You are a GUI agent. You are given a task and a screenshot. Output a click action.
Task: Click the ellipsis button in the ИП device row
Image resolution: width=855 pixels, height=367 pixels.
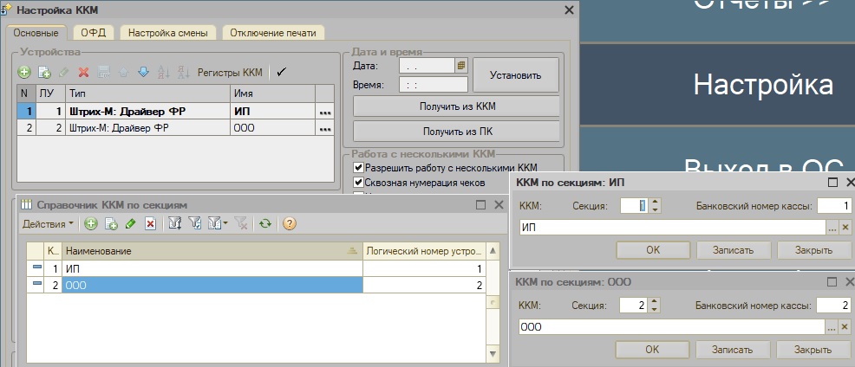point(325,112)
